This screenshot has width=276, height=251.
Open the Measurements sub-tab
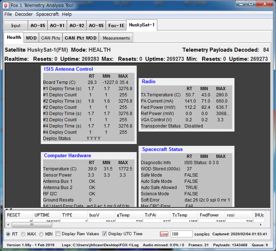click(116, 38)
